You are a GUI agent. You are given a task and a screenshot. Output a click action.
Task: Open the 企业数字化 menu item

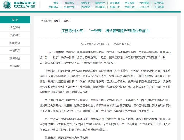(70, 7)
